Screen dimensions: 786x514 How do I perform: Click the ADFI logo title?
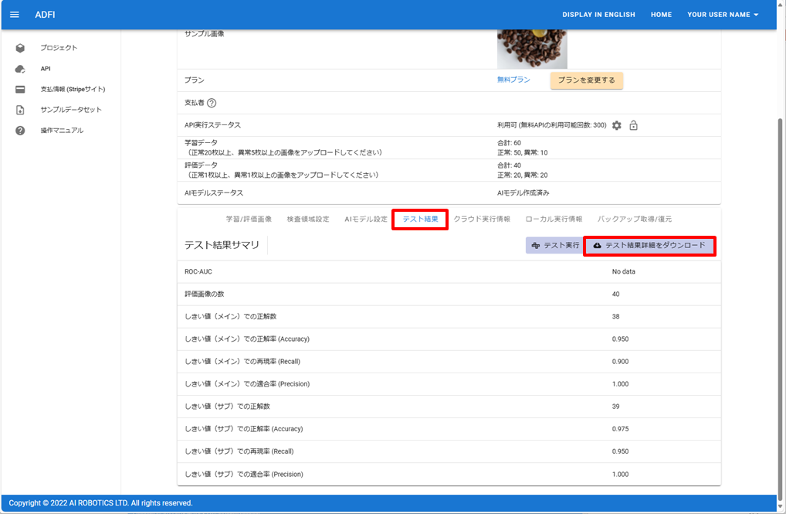click(45, 15)
